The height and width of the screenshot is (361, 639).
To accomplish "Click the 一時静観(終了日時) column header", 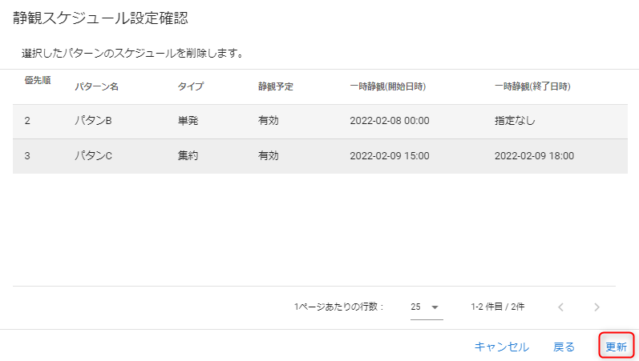I will [x=532, y=86].
